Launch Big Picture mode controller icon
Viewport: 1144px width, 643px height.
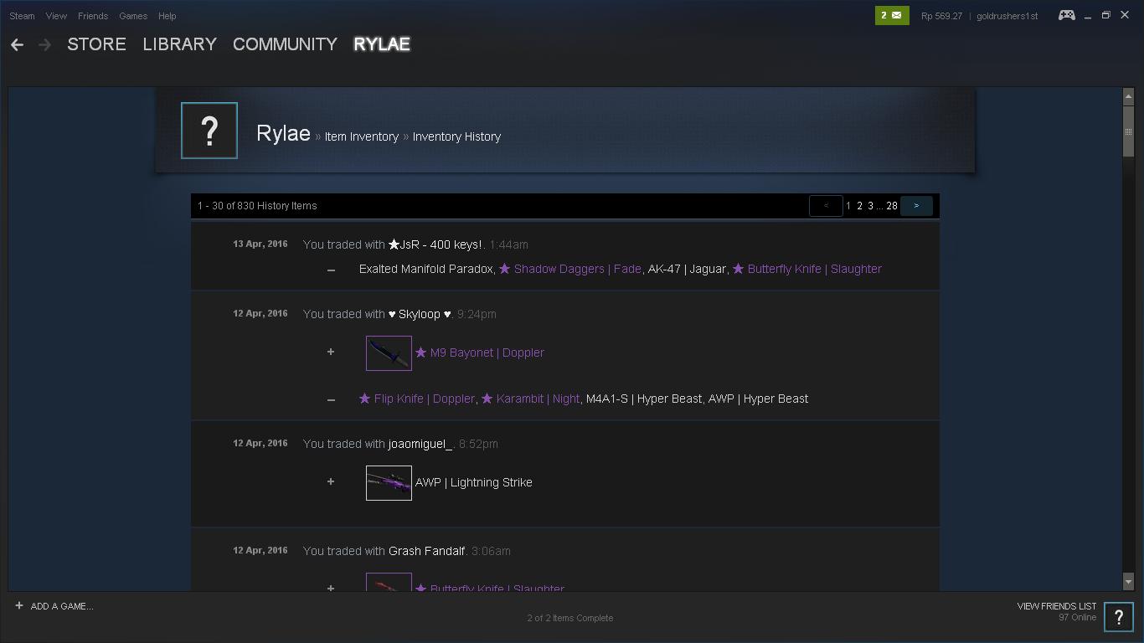tap(1066, 15)
